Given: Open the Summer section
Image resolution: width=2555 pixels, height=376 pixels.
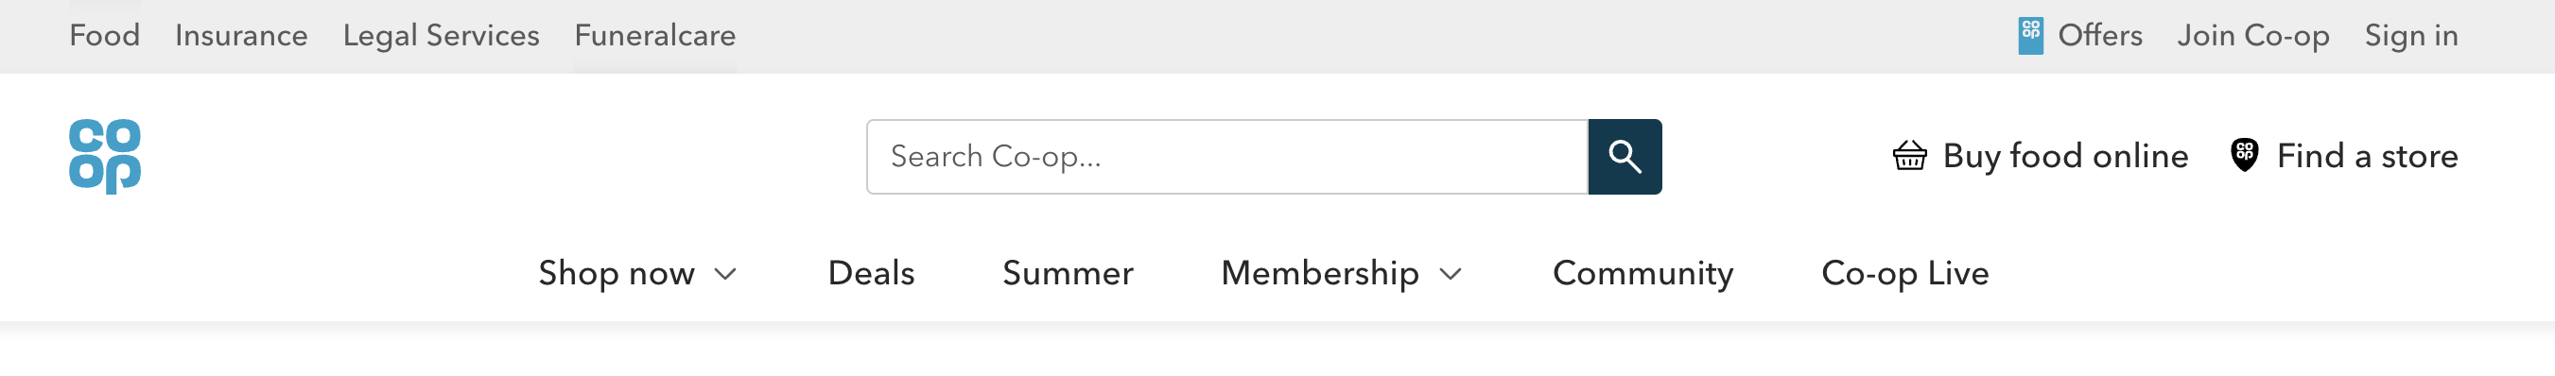Looking at the screenshot, I should click(x=1068, y=273).
